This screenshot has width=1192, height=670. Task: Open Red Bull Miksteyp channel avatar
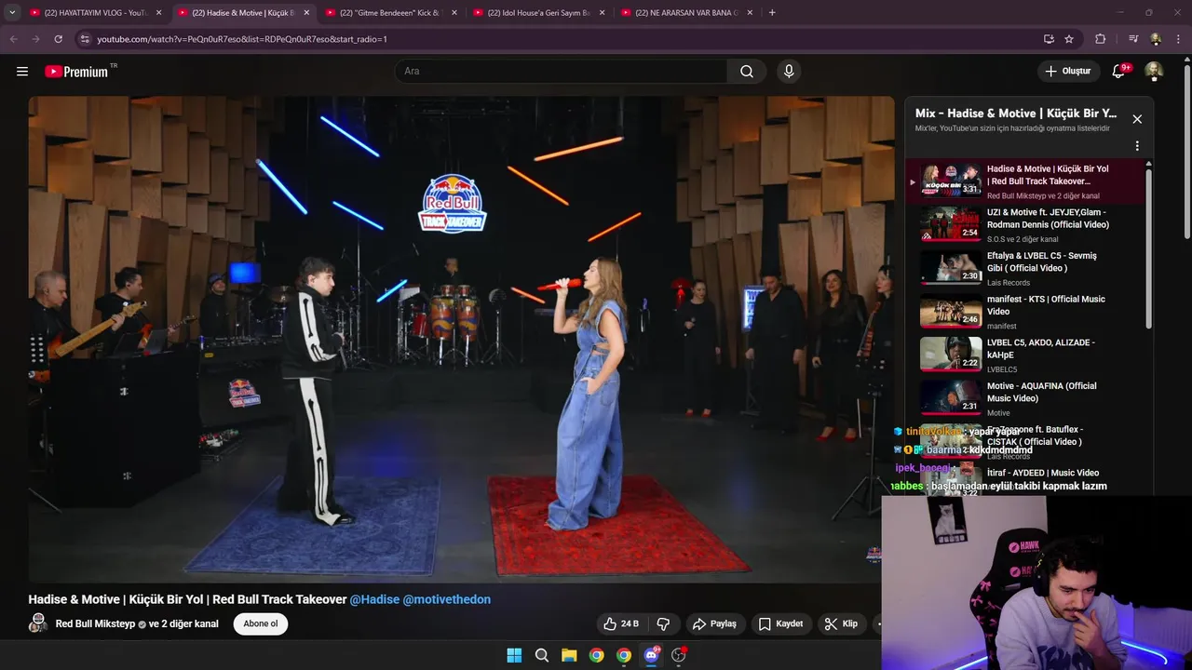coord(38,623)
